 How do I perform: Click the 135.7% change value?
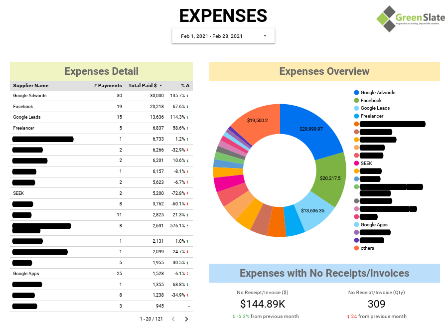tap(177, 96)
